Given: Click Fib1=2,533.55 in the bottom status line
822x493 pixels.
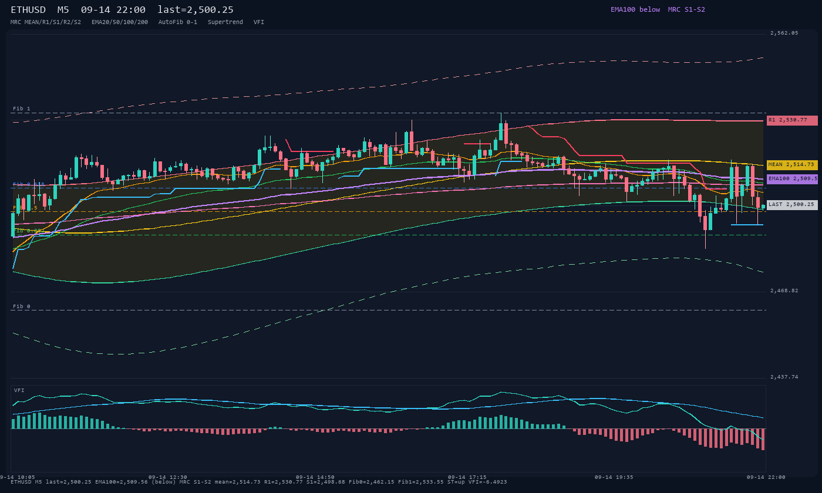Looking at the screenshot, I should (421, 482).
